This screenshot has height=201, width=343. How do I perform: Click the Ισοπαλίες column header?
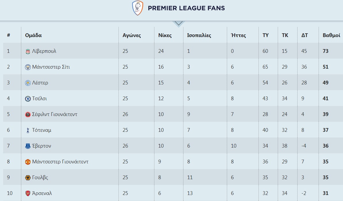tap(199, 36)
